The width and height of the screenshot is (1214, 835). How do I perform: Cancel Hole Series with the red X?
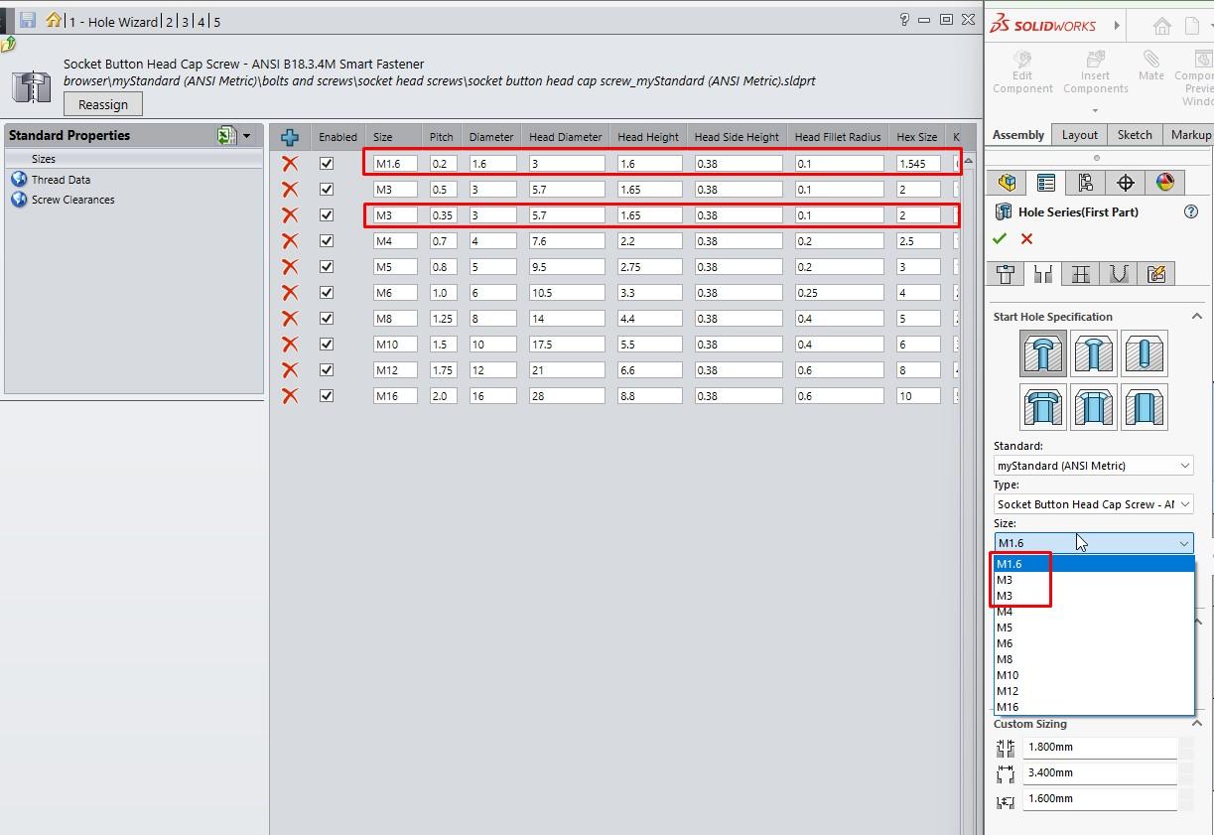[1026, 238]
